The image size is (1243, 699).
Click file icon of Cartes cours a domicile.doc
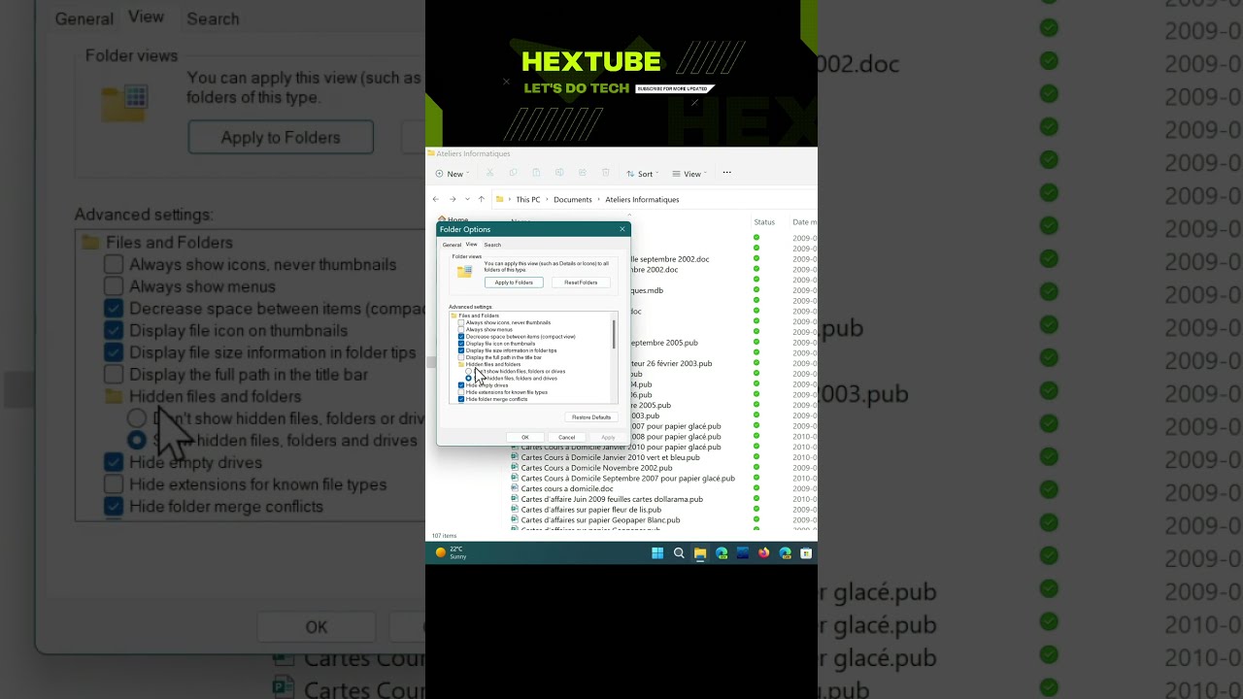pyautogui.click(x=515, y=488)
